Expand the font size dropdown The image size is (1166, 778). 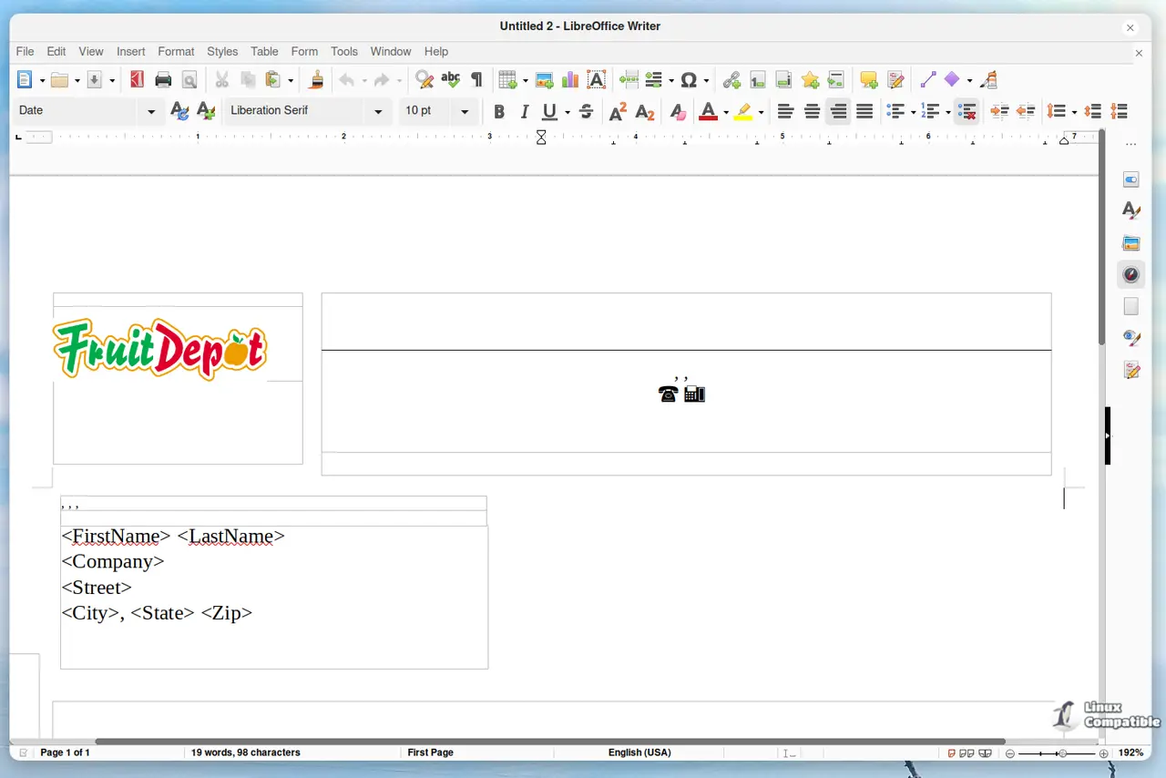(x=465, y=112)
